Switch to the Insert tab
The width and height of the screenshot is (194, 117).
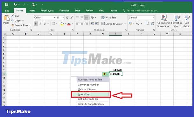click(32, 10)
